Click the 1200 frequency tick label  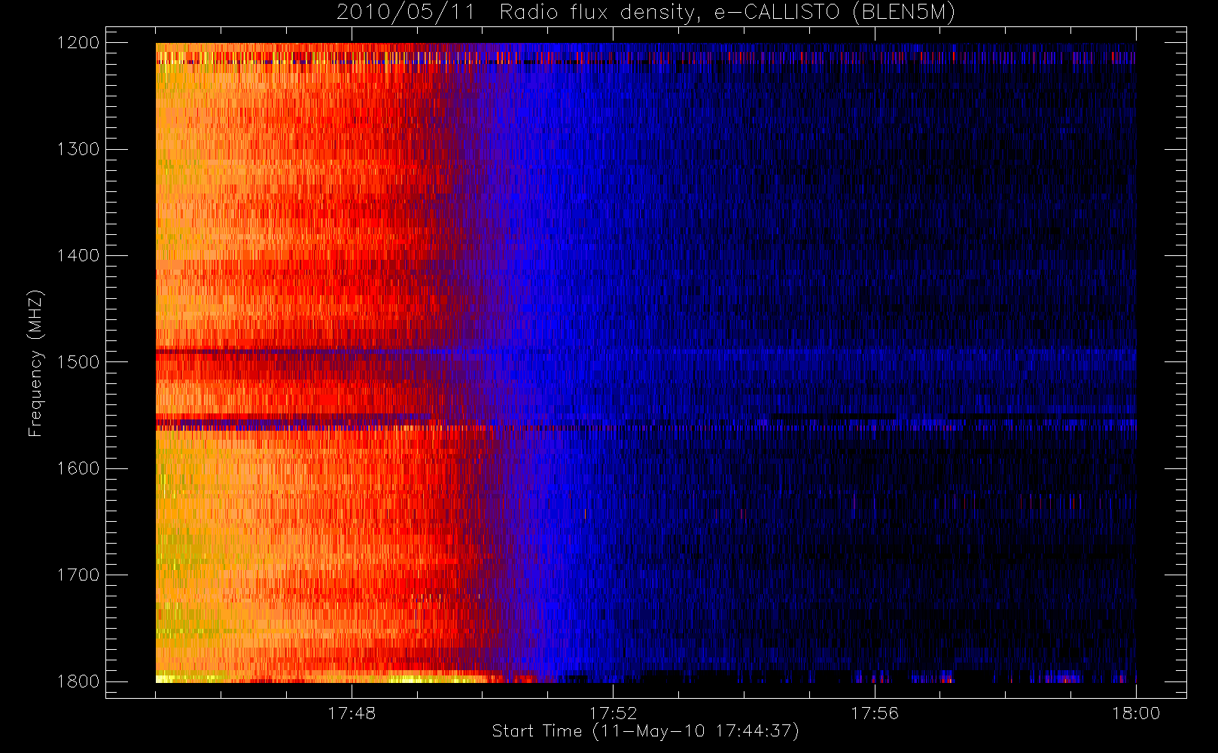[x=78, y=43]
